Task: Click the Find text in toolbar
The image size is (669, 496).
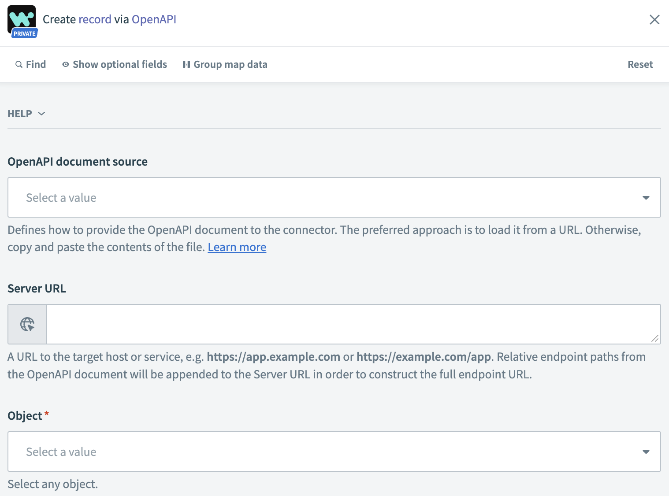Action: [36, 65]
